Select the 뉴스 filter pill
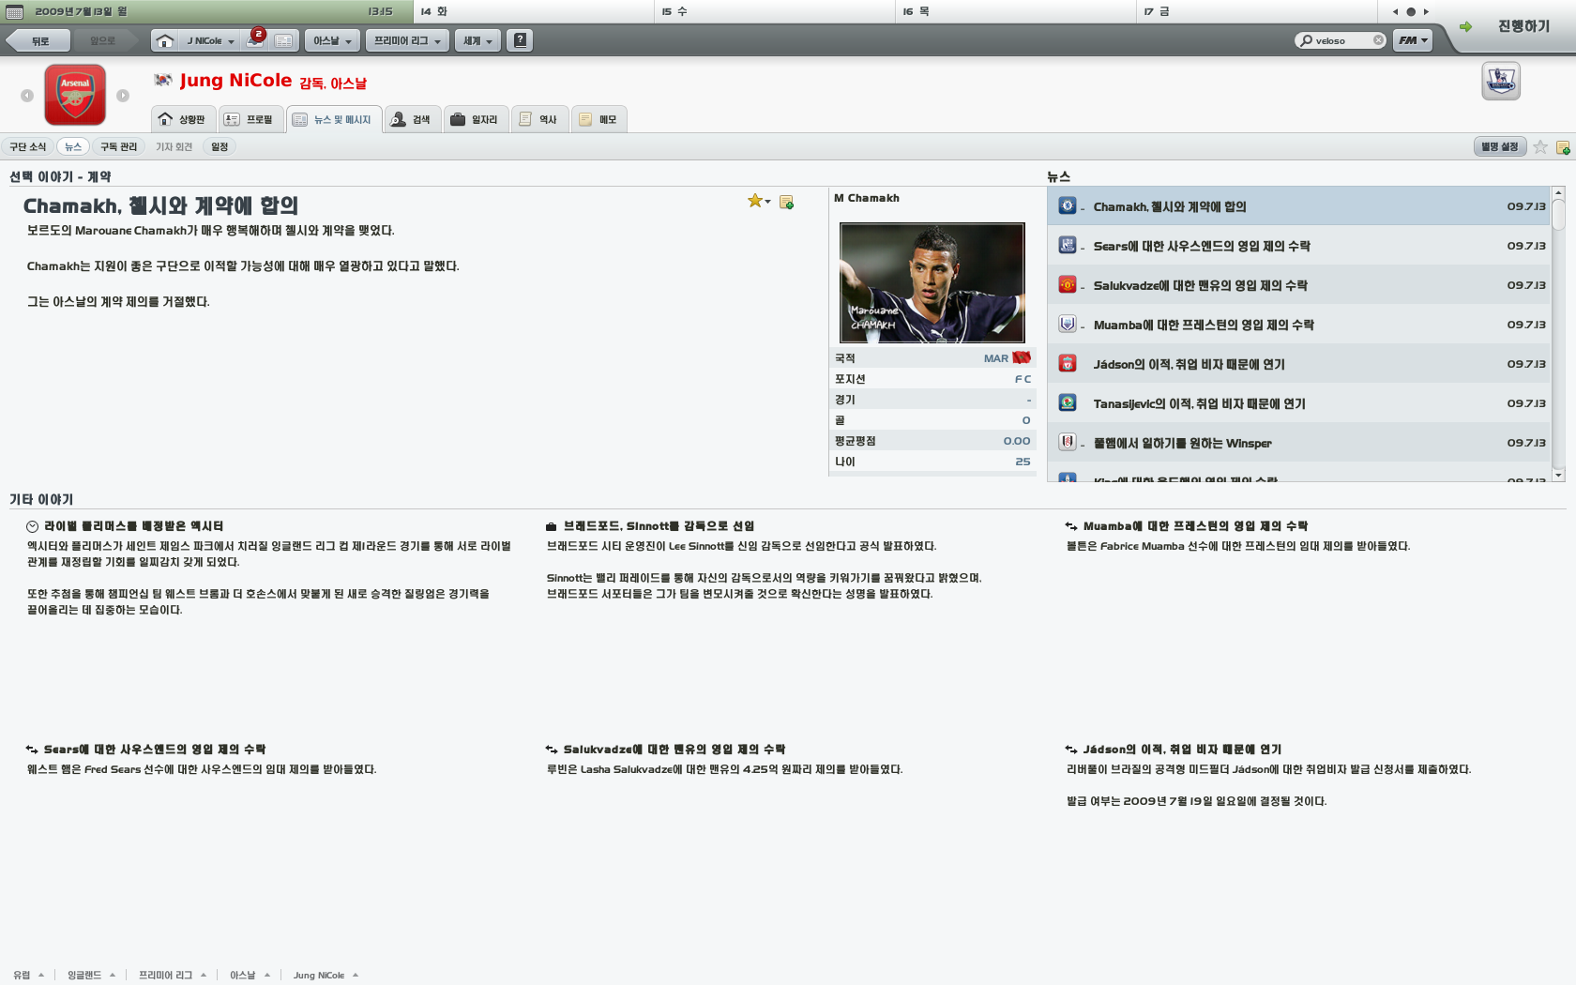1576x985 pixels. coord(73,146)
